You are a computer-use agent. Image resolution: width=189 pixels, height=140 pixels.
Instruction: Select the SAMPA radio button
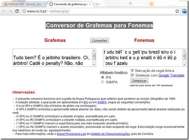click(x=102, y=82)
